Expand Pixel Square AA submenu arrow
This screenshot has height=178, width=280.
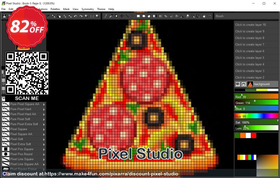click(x=44, y=134)
